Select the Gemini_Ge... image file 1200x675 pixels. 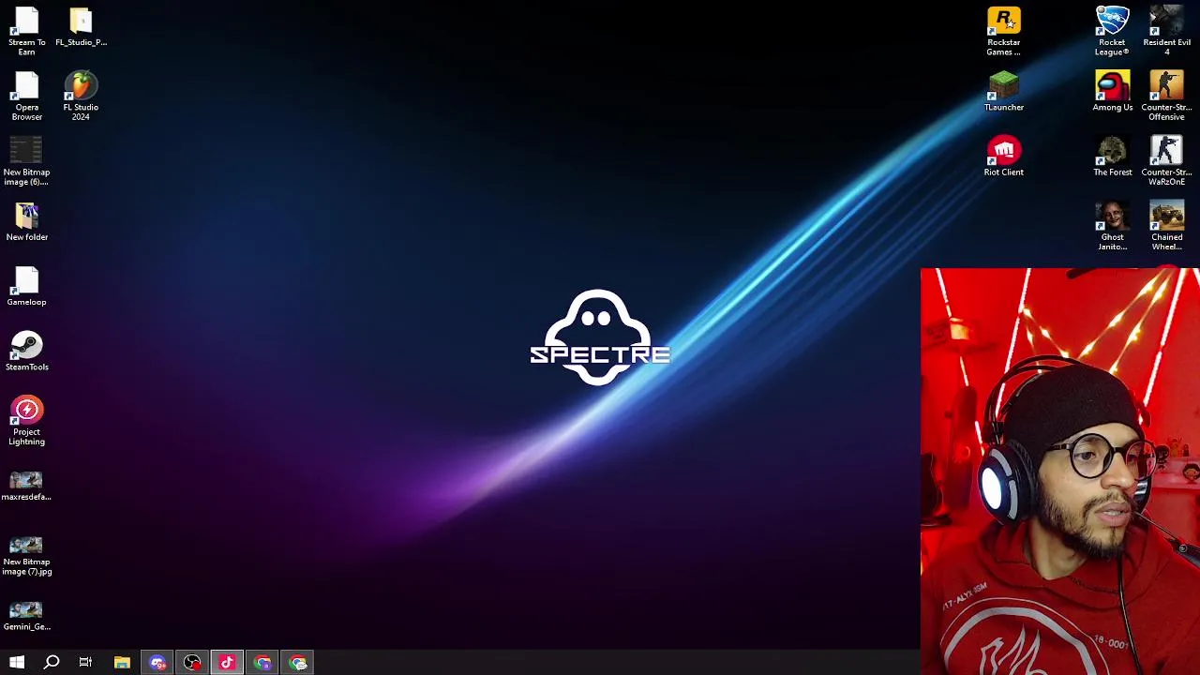pos(26,616)
